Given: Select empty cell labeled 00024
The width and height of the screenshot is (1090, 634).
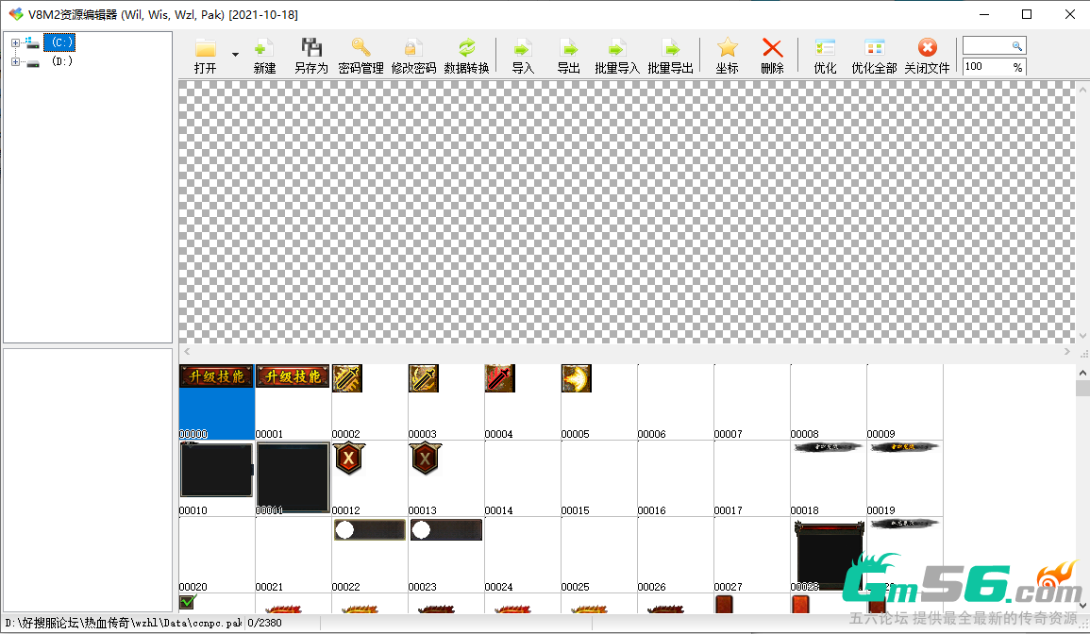Looking at the screenshot, I should coord(522,555).
